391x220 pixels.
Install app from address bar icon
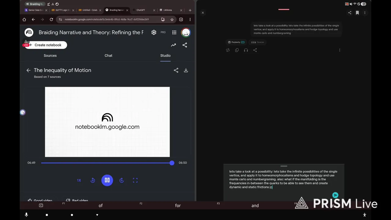tap(163, 20)
